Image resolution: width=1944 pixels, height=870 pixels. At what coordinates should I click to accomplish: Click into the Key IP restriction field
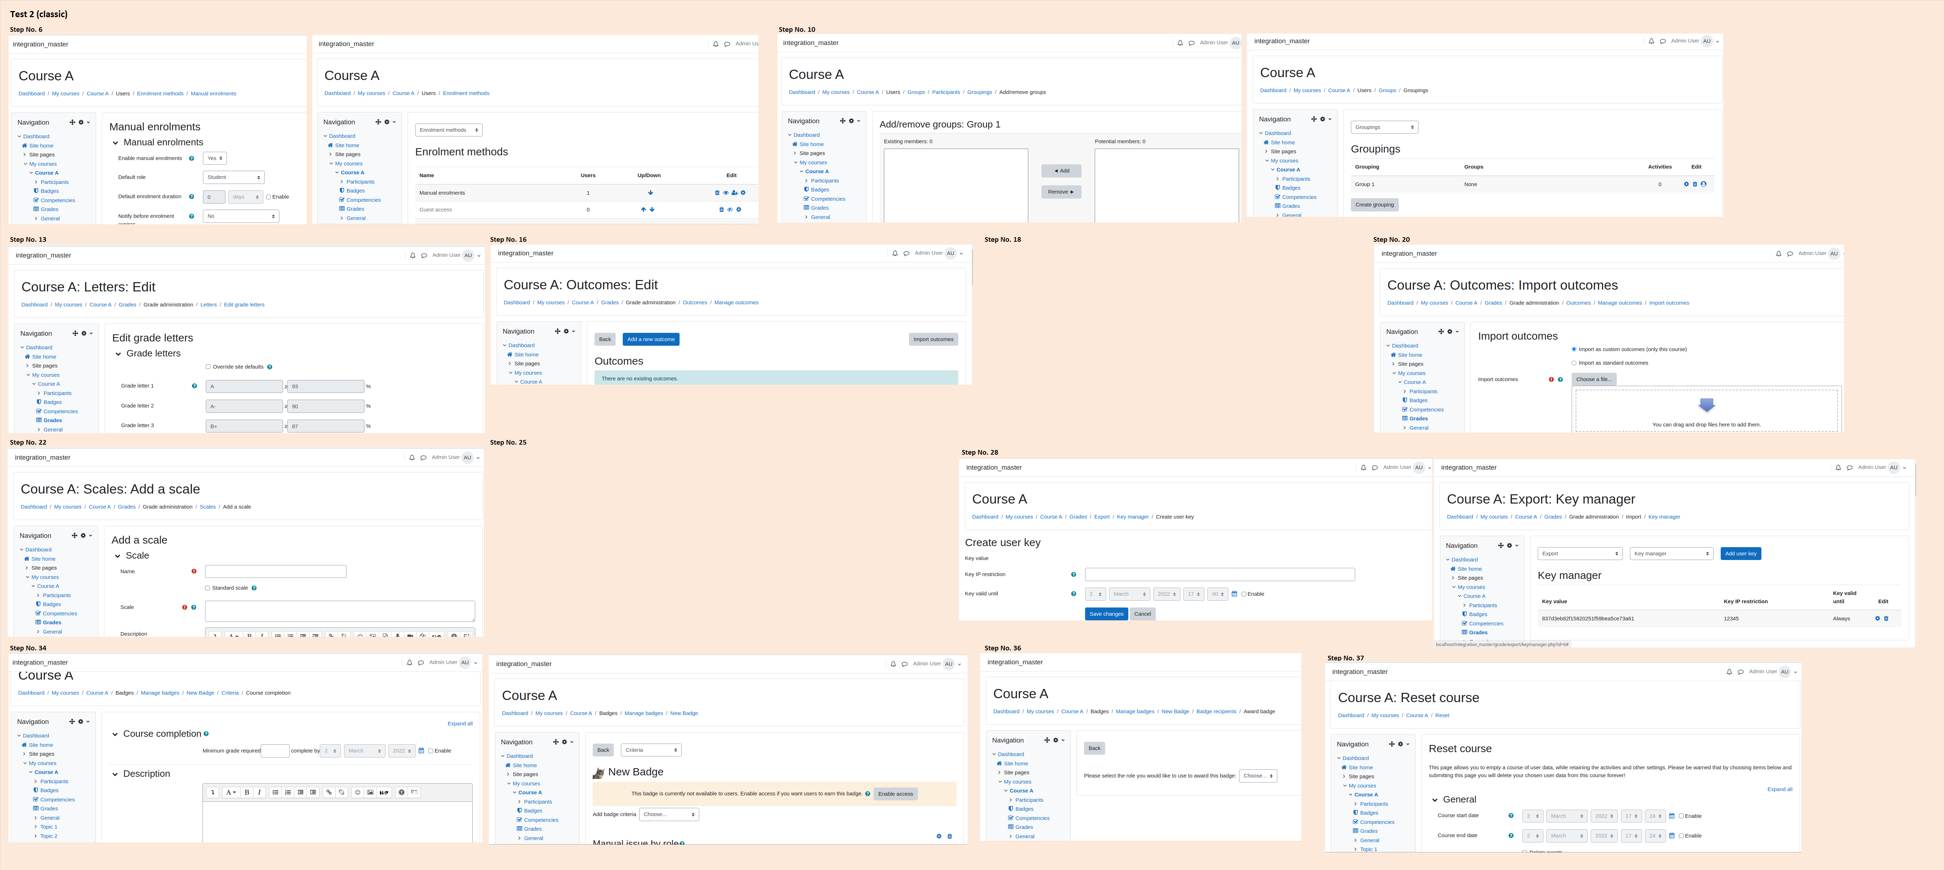[1219, 575]
